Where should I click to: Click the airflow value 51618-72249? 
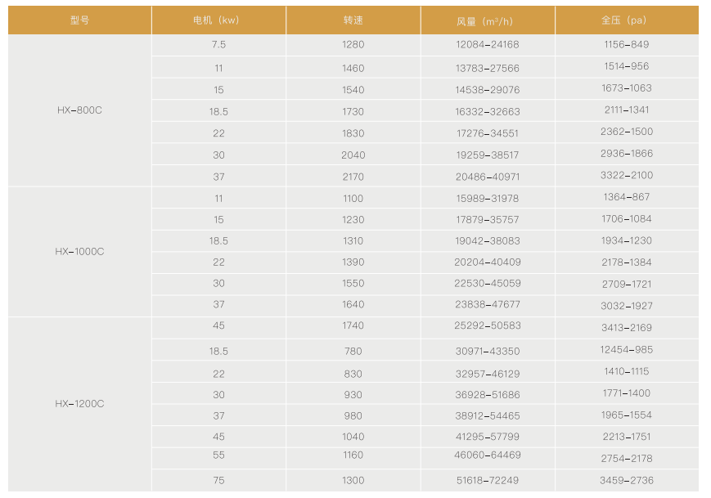488,481
